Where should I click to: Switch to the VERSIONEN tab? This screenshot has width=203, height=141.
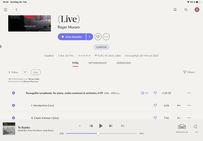[x=124, y=63]
